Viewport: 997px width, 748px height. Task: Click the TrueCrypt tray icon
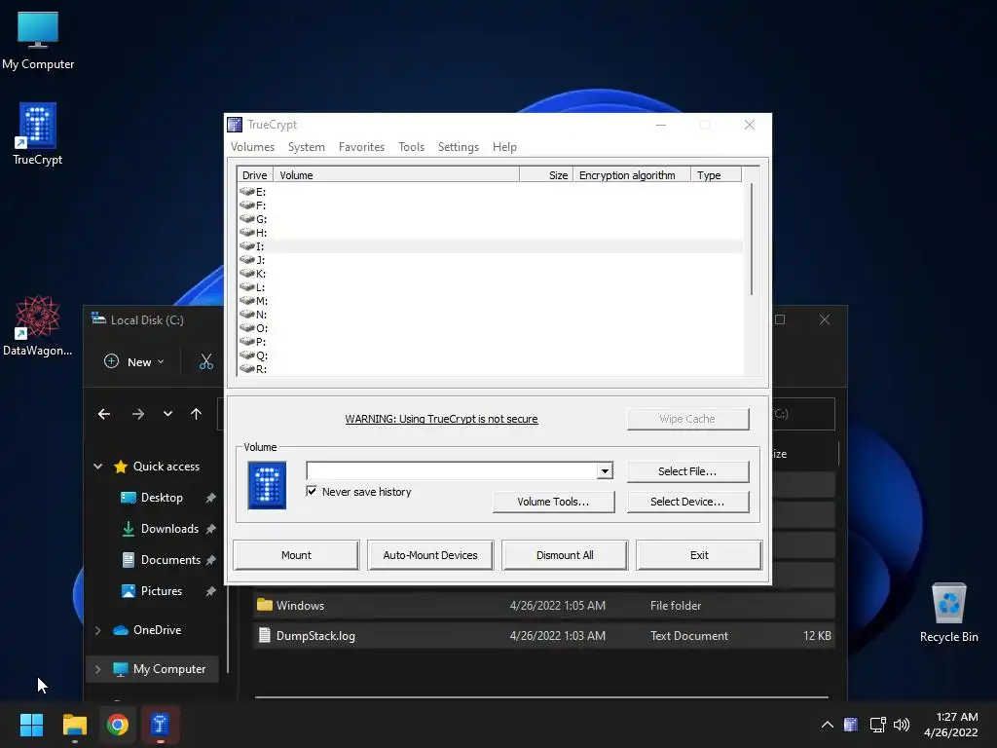pos(851,725)
